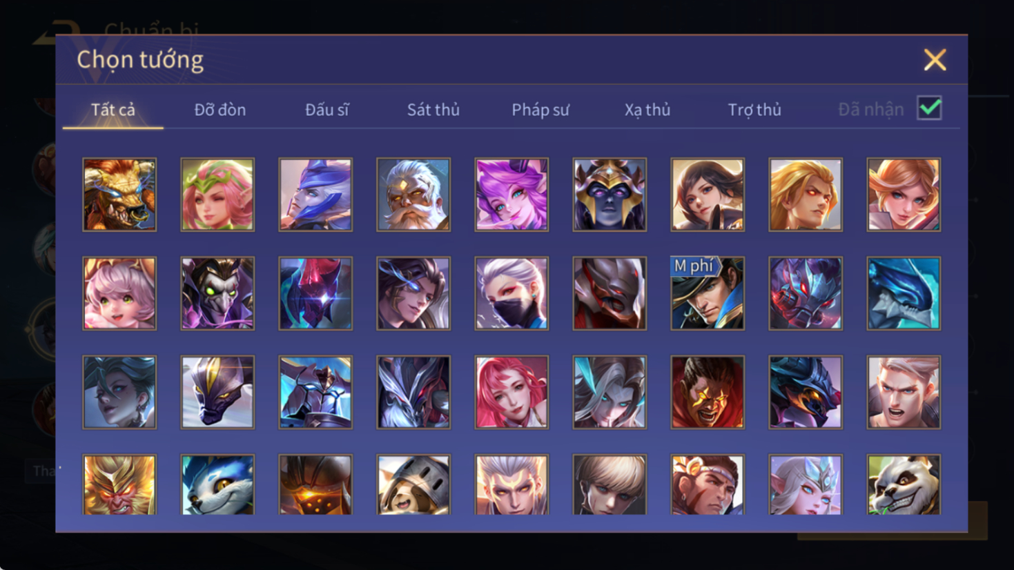Open the Xạ thủ tab
Screen dimensions: 1014x570
click(x=647, y=110)
